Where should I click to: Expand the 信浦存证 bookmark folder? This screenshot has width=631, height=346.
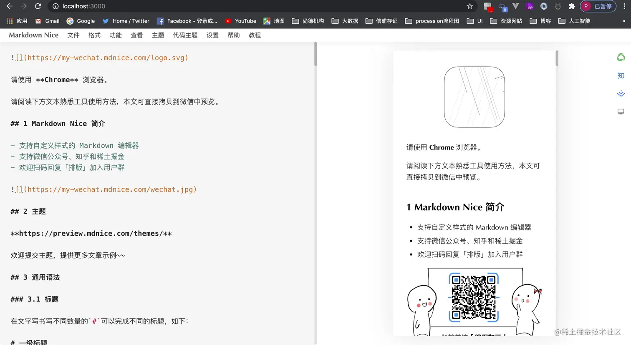pos(381,21)
